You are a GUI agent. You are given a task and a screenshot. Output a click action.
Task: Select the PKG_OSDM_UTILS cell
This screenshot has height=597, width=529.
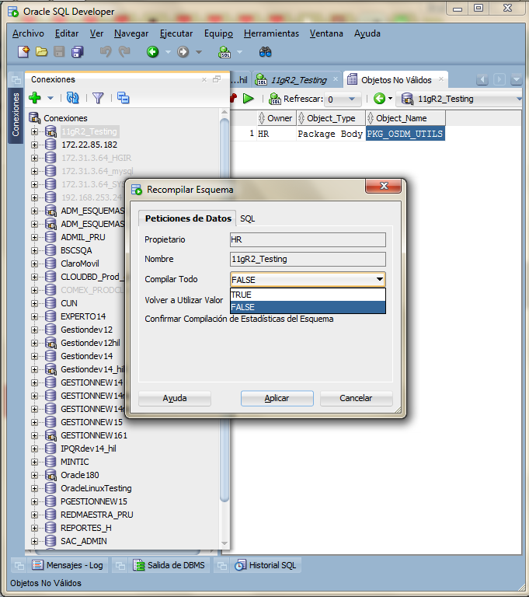[405, 134]
